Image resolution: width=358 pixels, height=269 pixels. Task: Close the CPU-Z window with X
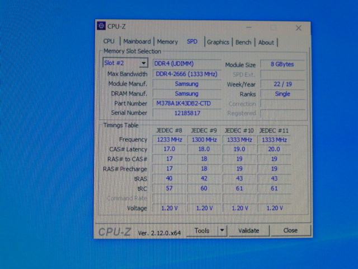298,28
